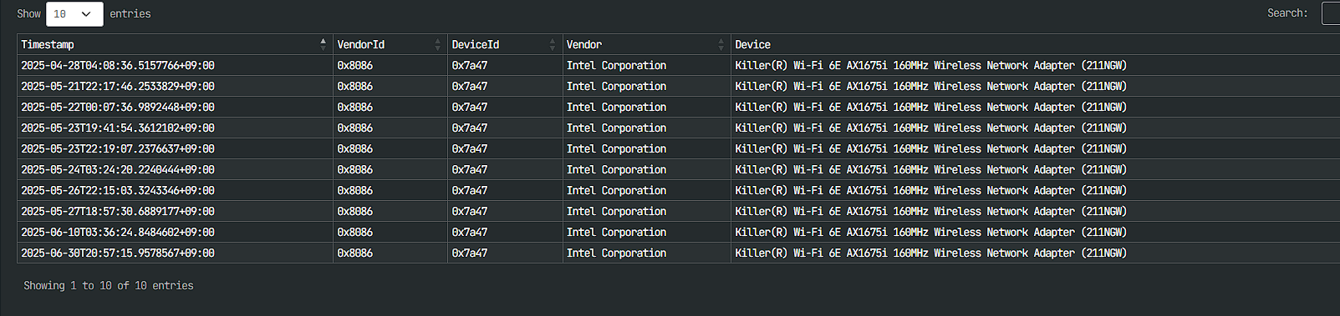Viewport: 1340px width, 316px height.
Task: Select timestamp 2025-05-21T22:17:46.2533829+09:00
Action: [118, 86]
